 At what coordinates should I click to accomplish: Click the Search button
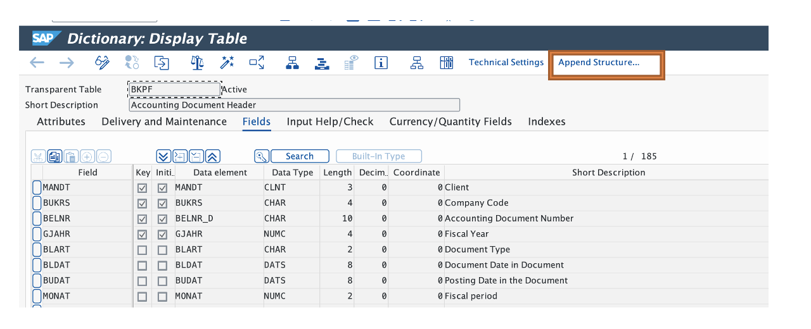pyautogui.click(x=299, y=156)
